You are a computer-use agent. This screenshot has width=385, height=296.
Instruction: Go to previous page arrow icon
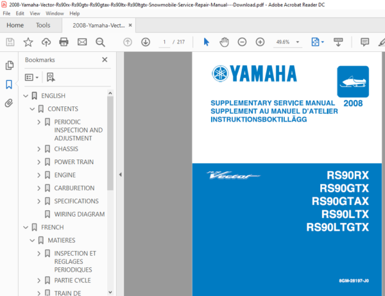128,42
